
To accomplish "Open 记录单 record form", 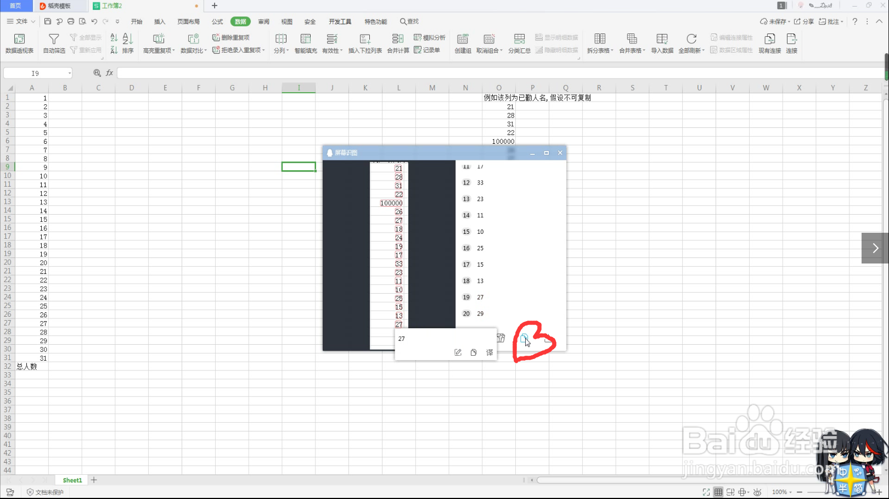I will click(427, 50).
